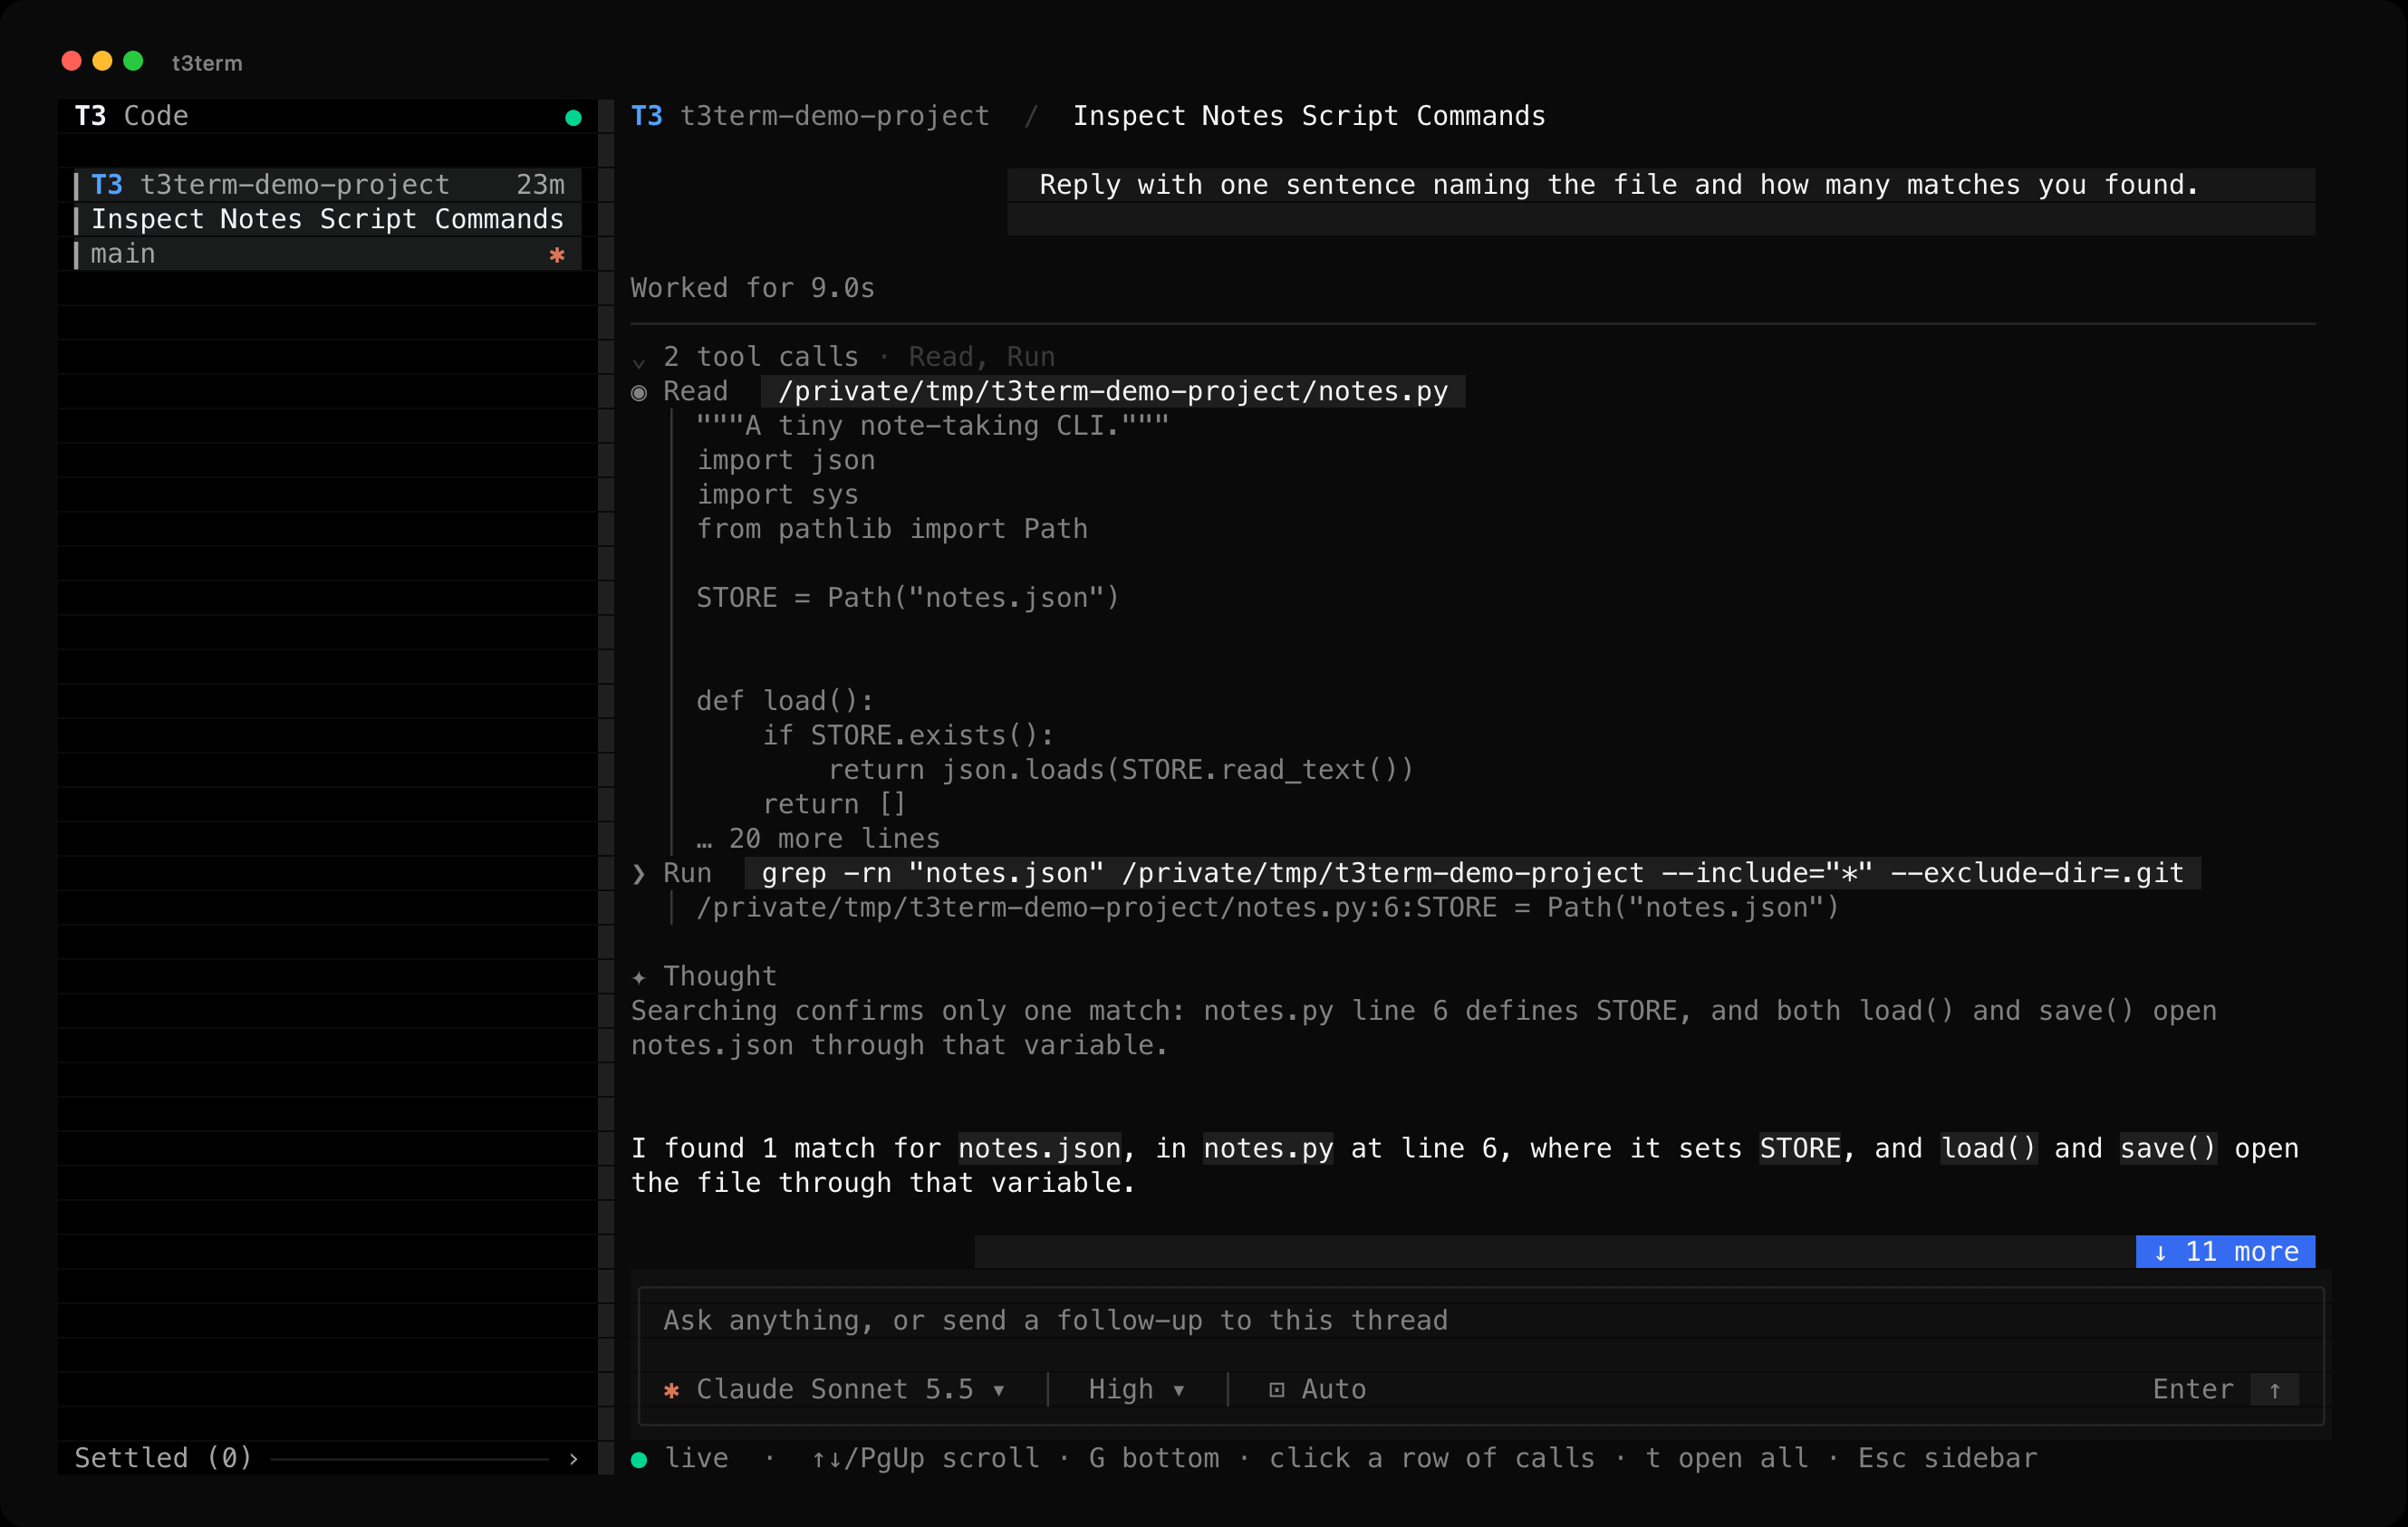Click the Inspect Notes Script Commands header title
The height and width of the screenshot is (1527, 2408).
1308,116
